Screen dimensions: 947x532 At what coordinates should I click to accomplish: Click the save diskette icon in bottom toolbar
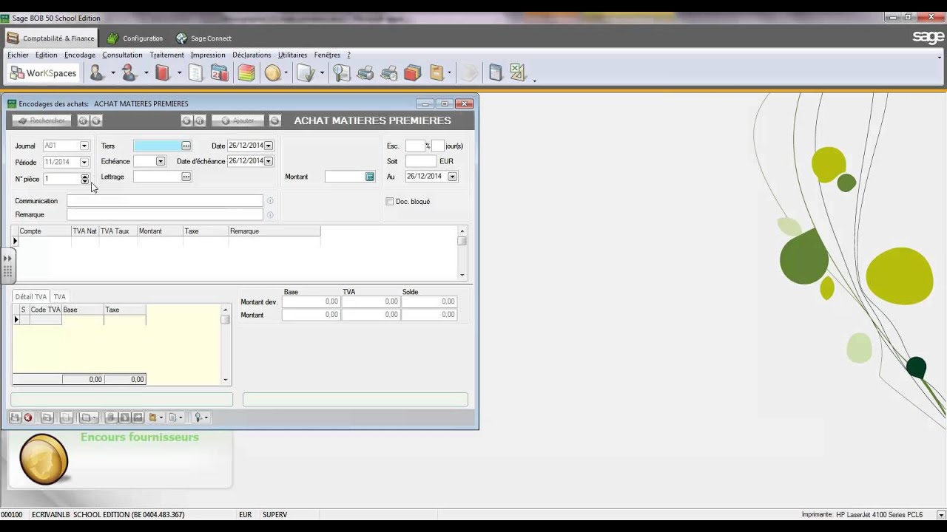pos(15,417)
